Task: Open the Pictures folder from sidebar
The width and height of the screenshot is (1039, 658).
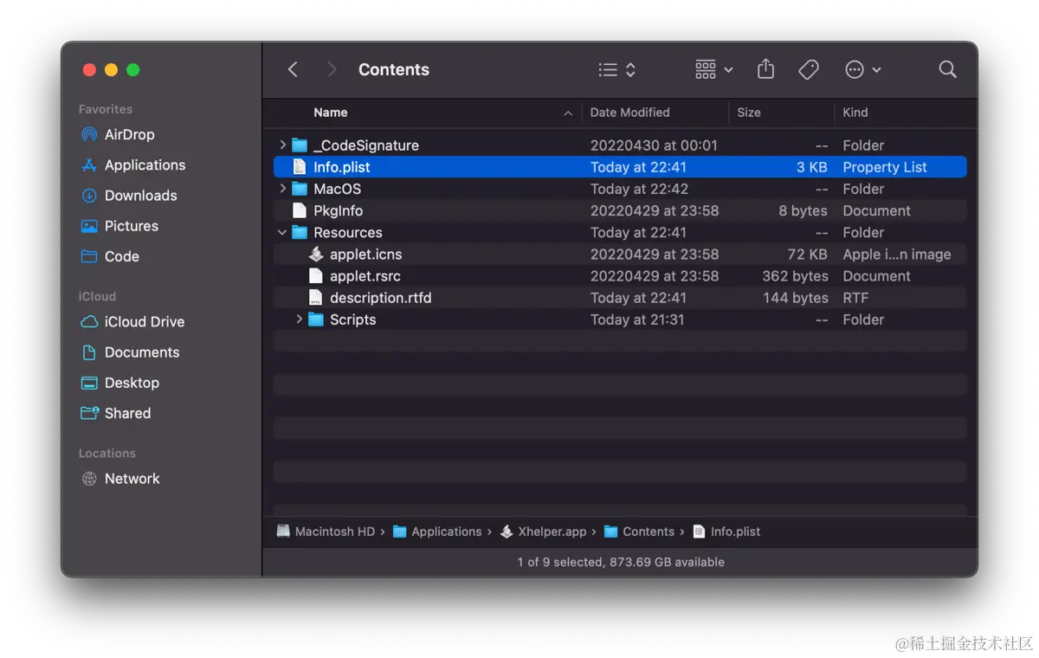Action: (x=130, y=226)
